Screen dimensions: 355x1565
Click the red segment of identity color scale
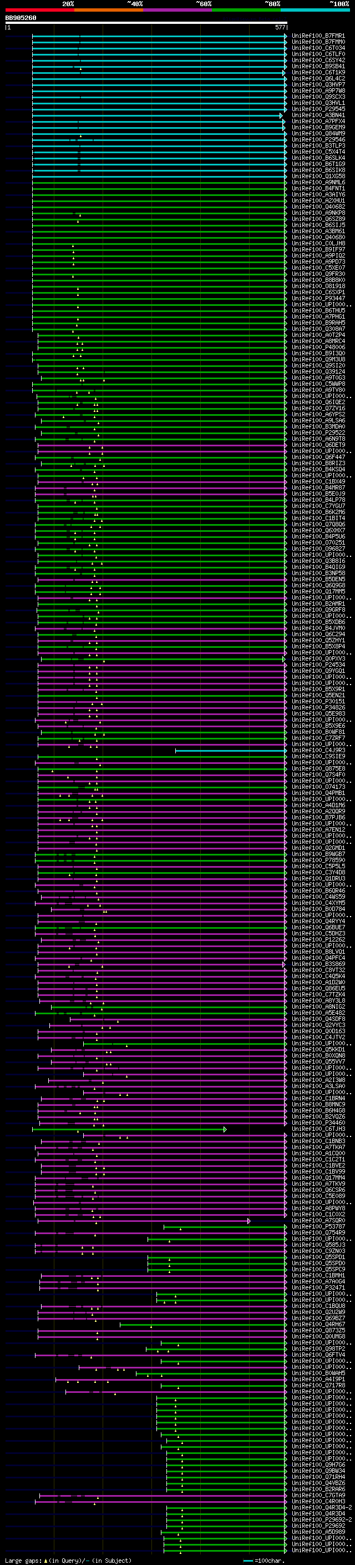click(39, 11)
